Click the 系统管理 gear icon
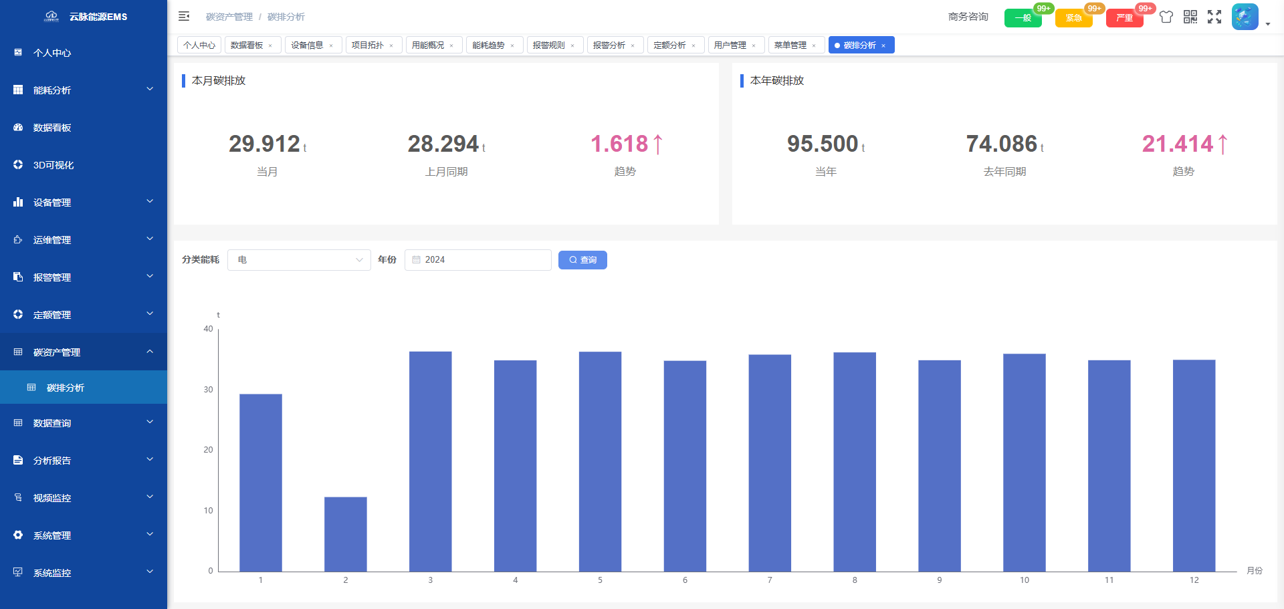This screenshot has width=1284, height=609. [x=18, y=535]
